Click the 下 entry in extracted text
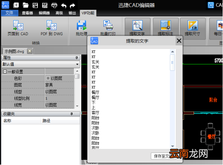223x165 pixels. point(93,103)
